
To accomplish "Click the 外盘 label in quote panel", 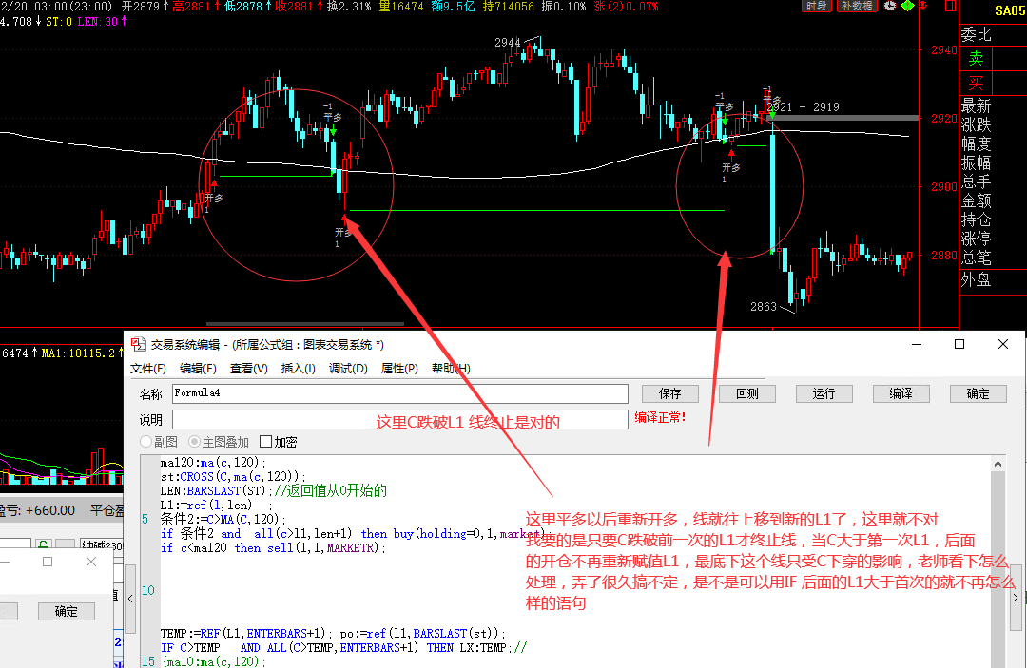I will (976, 279).
